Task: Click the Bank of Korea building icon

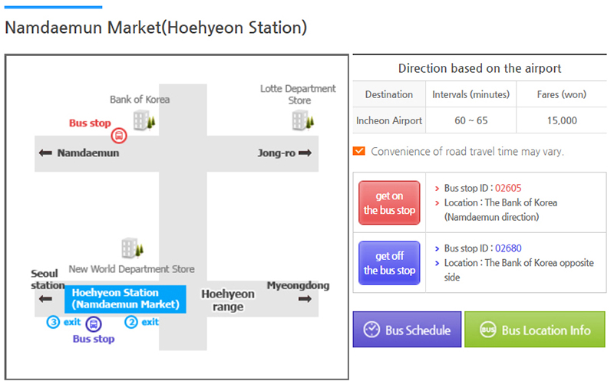Action: click(143, 120)
